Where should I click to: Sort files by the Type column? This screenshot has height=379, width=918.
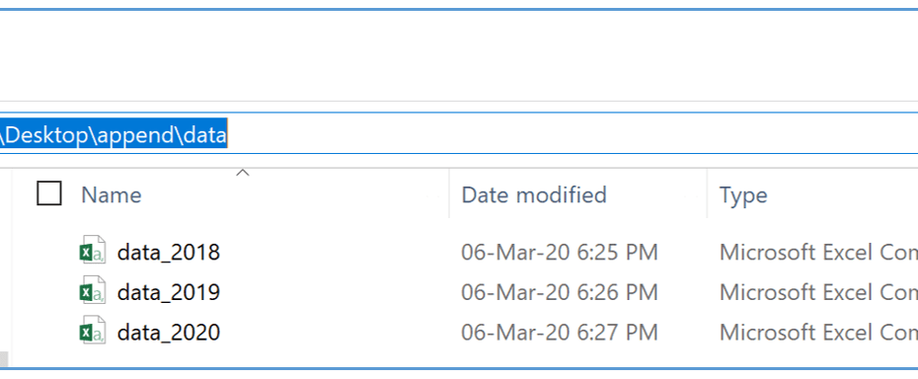click(x=743, y=195)
